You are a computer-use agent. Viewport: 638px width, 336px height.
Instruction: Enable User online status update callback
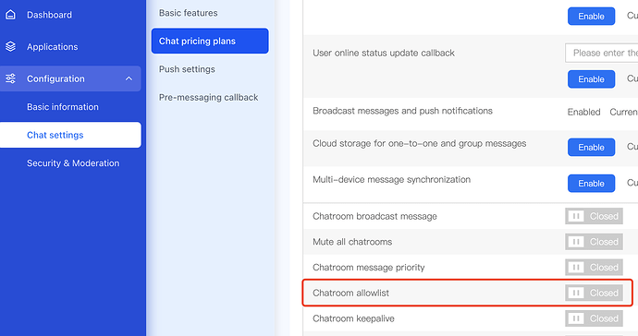[591, 79]
